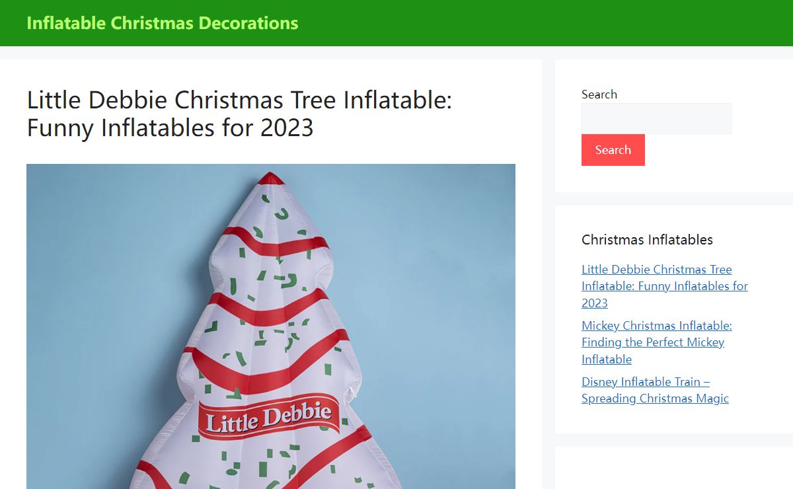The width and height of the screenshot is (793, 489).
Task: Select the Christmas Inflatables widget heading
Action: (647, 240)
